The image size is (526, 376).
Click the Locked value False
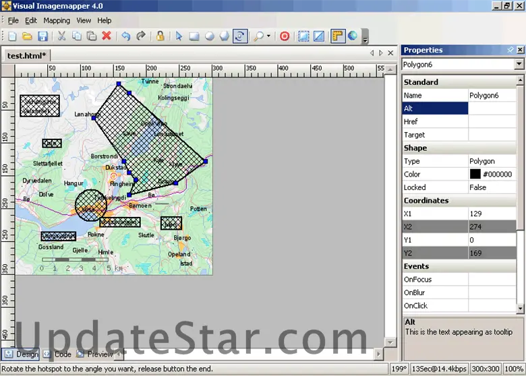(492, 187)
